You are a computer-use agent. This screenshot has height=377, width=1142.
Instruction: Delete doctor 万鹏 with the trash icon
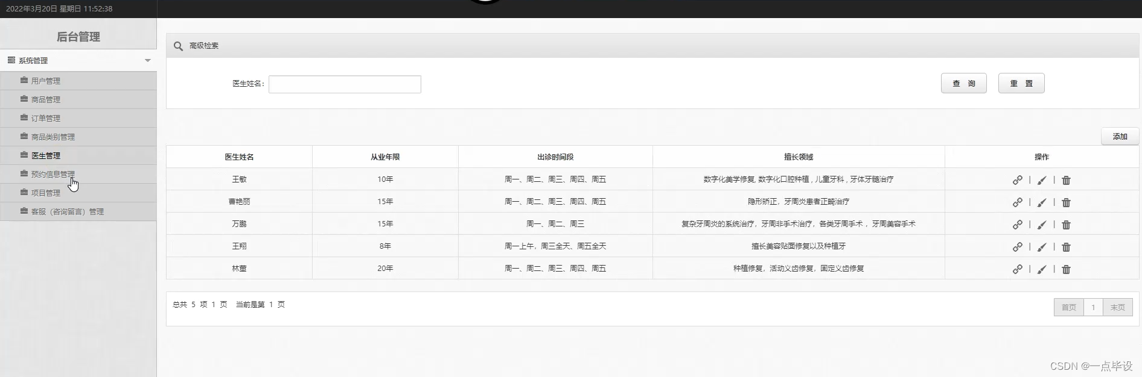pyautogui.click(x=1066, y=225)
